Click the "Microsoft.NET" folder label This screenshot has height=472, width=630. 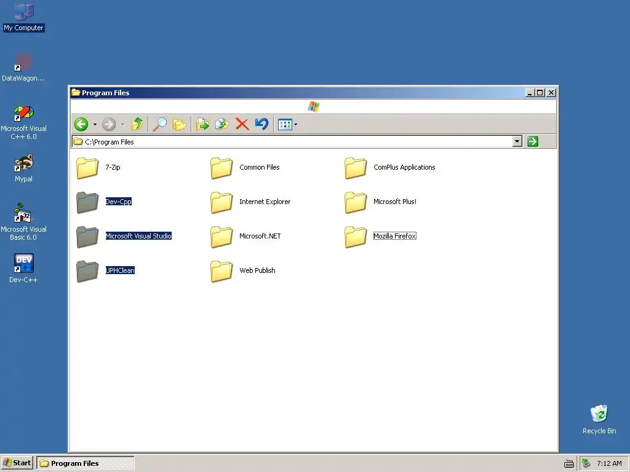260,236
